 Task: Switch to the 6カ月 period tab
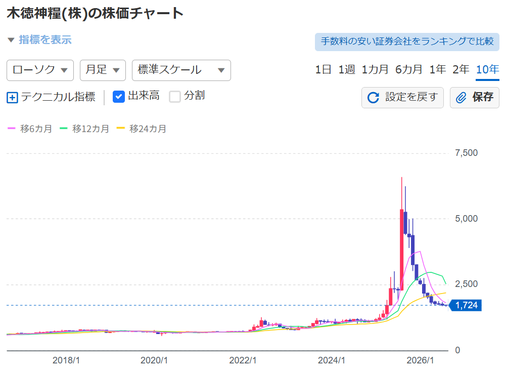tap(409, 69)
